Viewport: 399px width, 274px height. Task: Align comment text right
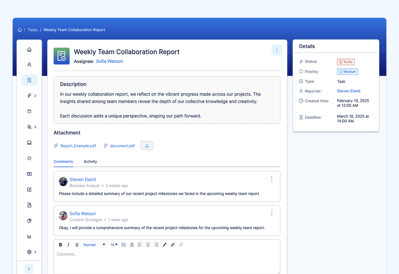coord(156,245)
